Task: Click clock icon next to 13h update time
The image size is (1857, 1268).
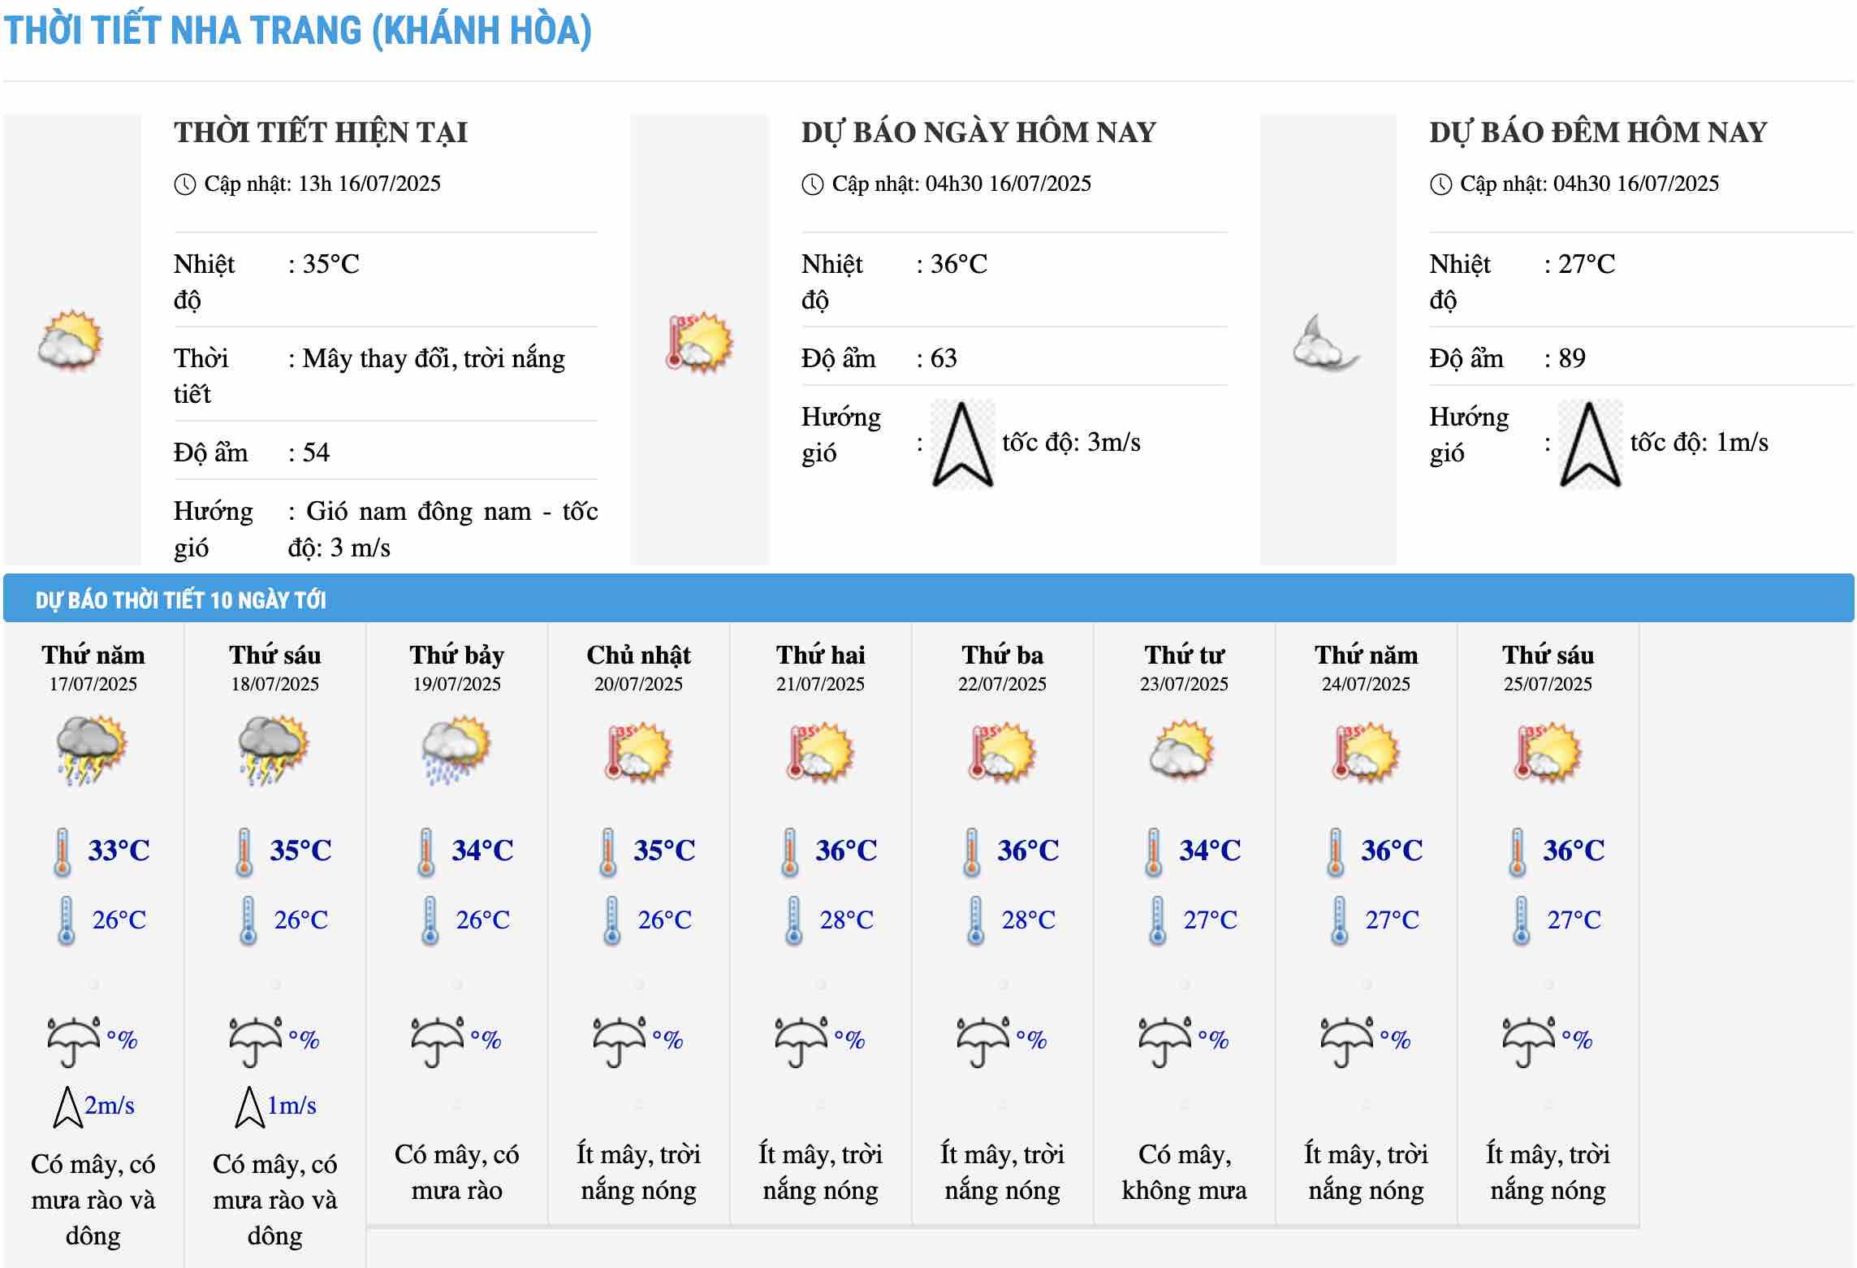Action: point(185,184)
